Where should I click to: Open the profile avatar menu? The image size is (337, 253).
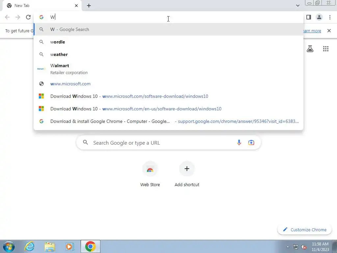coord(319,17)
